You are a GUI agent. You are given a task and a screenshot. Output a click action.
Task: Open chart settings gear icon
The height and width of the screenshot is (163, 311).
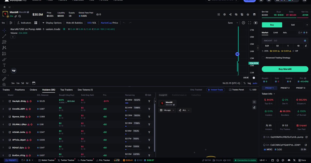243,23
